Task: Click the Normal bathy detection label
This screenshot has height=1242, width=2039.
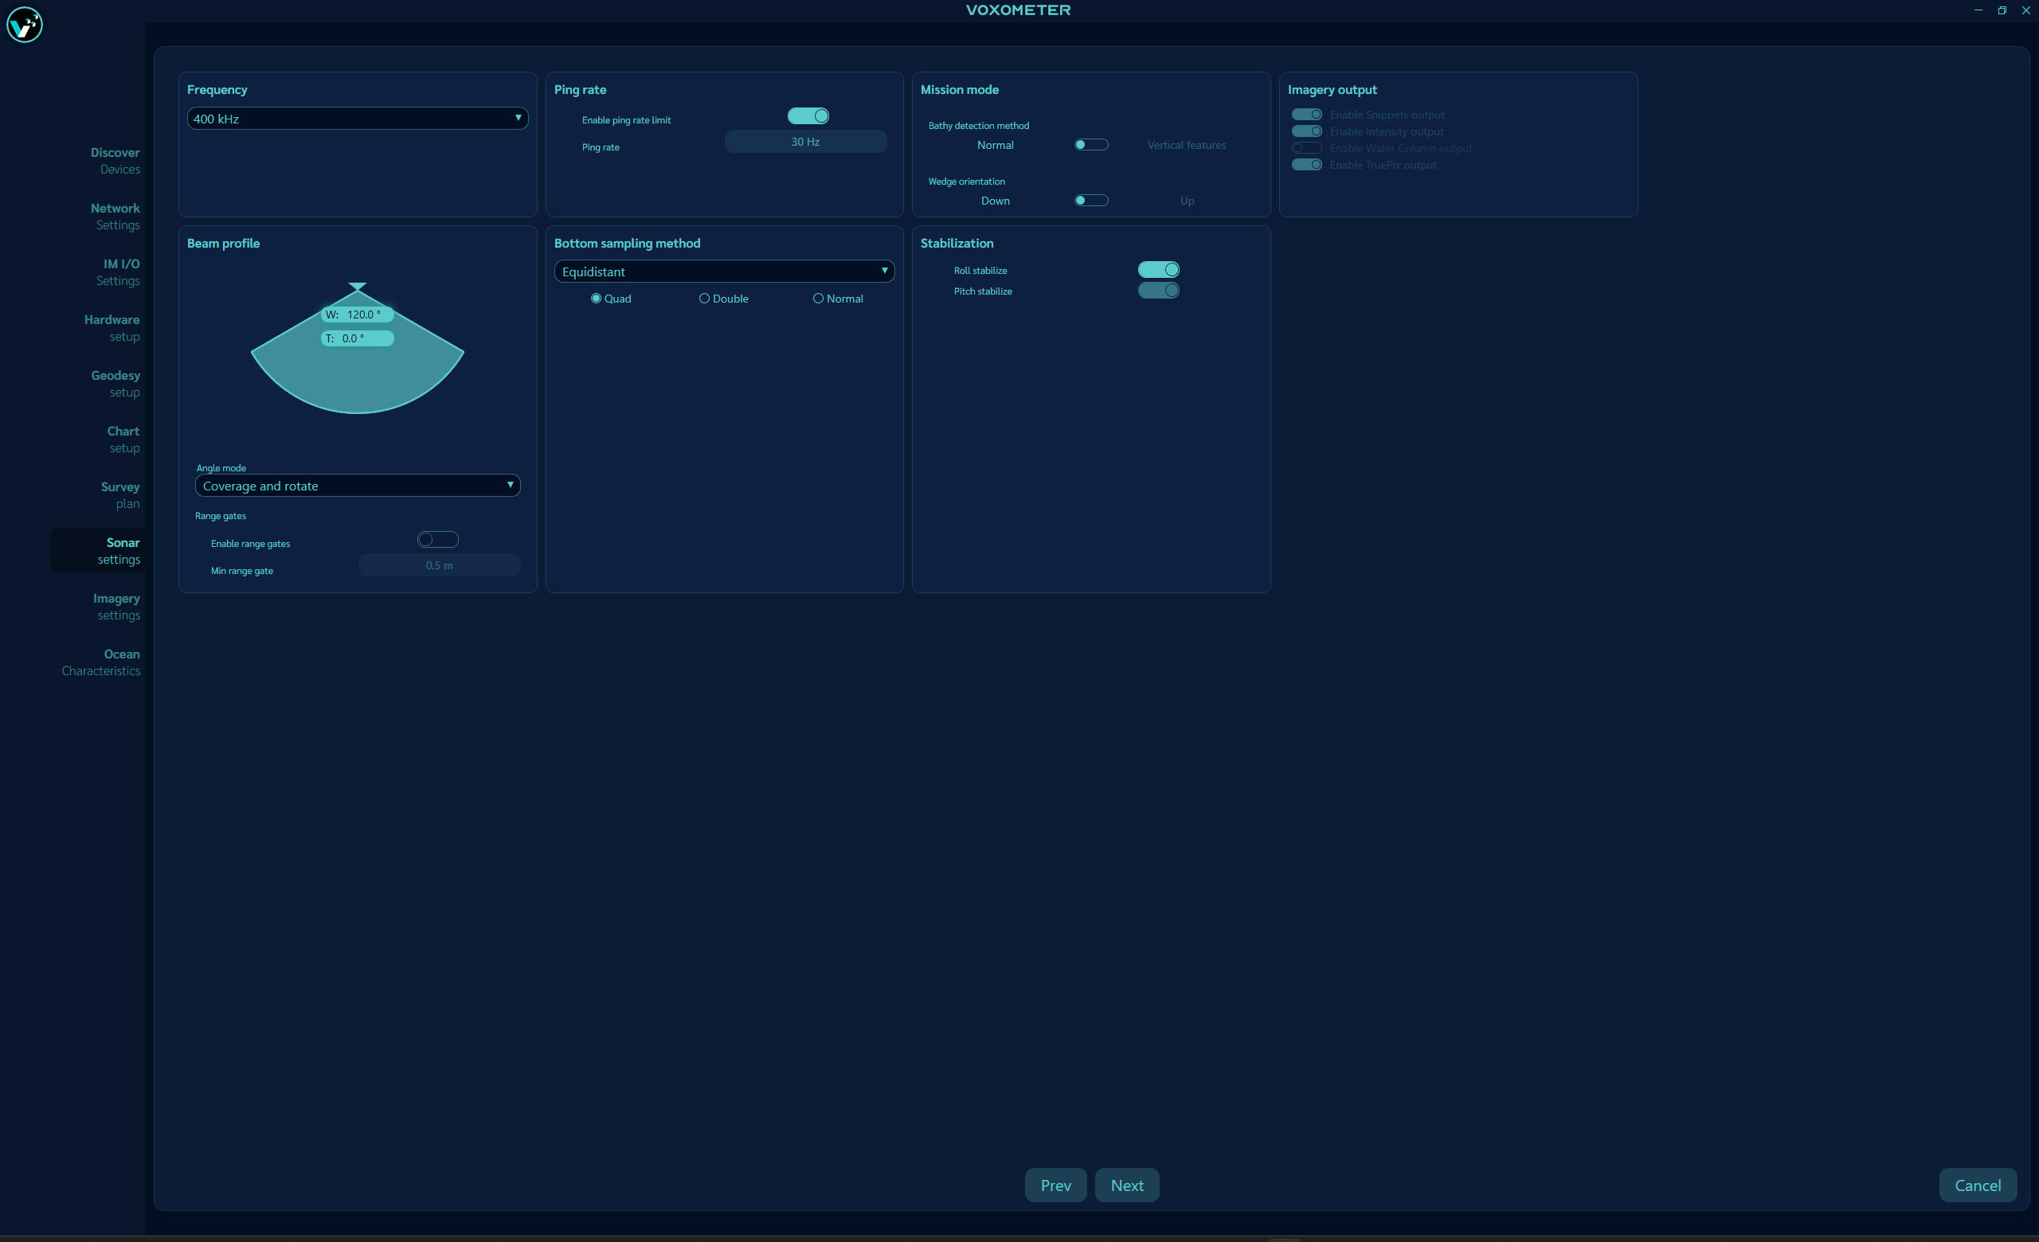Action: 995,145
